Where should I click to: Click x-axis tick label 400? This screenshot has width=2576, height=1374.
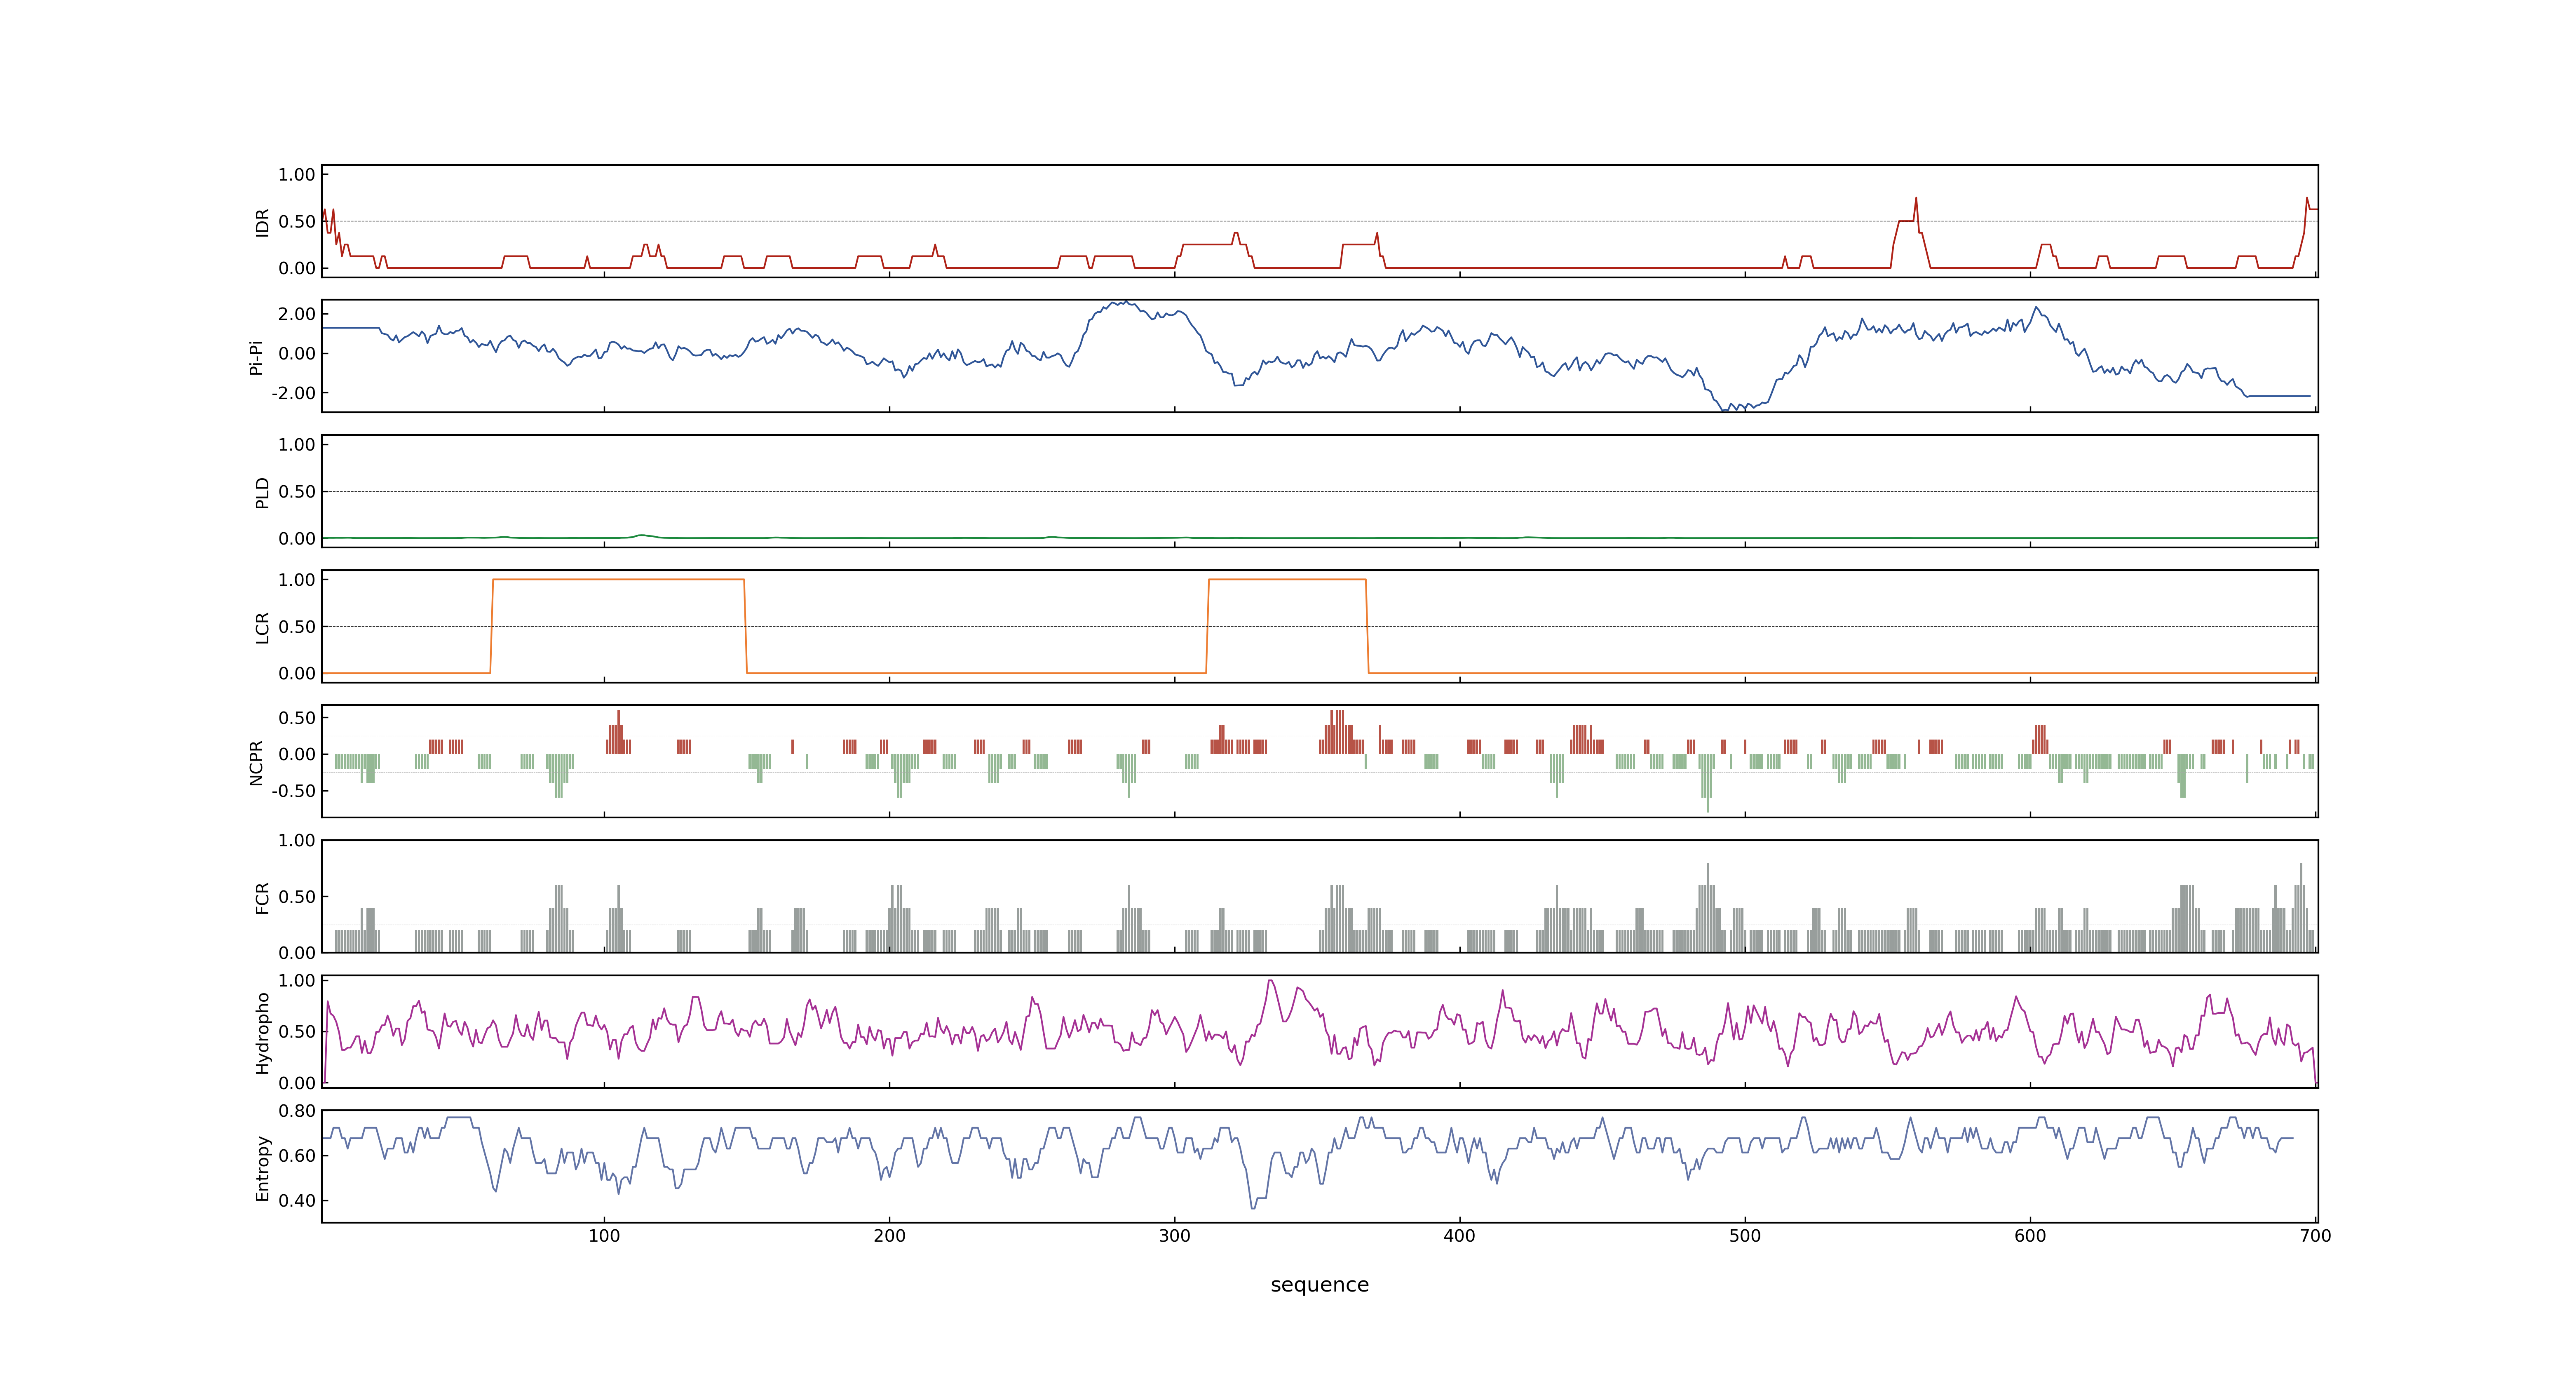(x=1459, y=1236)
